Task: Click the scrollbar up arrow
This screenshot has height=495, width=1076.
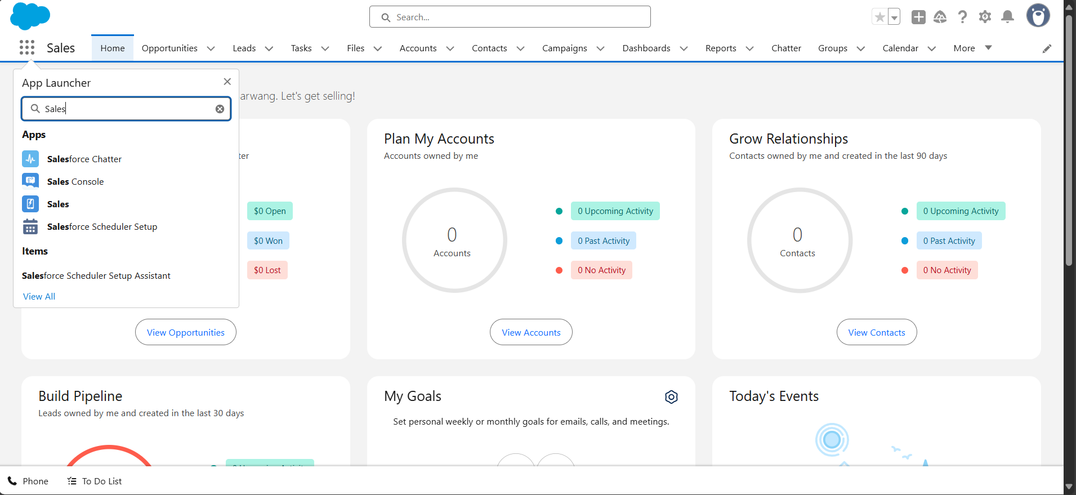Action: (x=1069, y=7)
